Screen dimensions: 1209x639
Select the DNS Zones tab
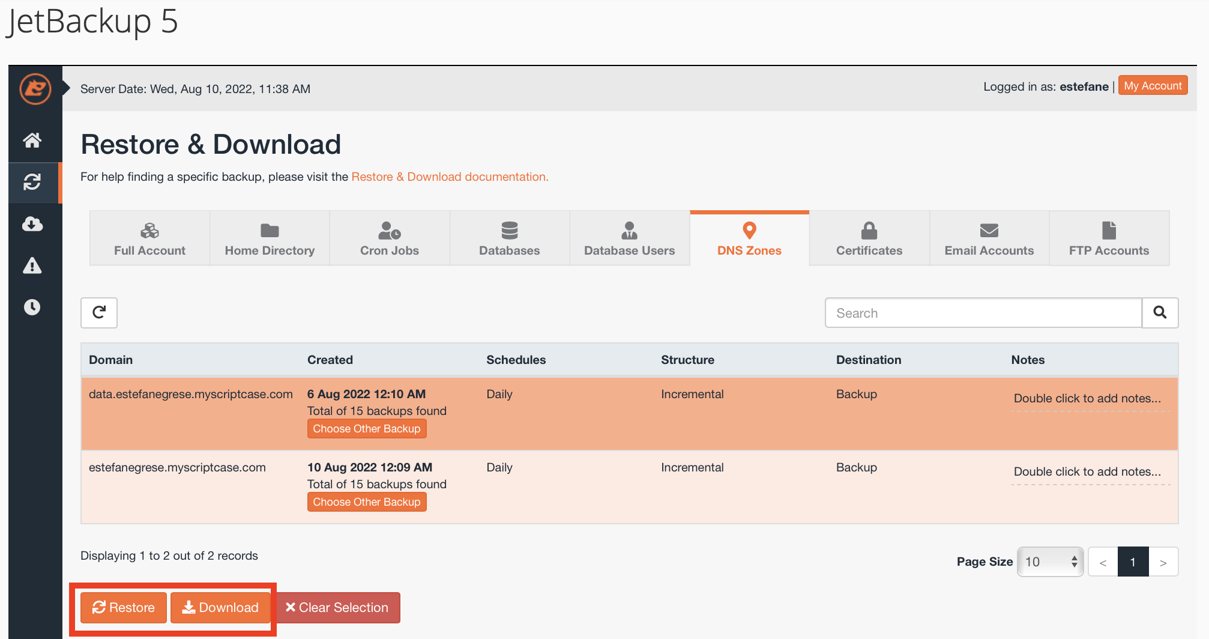point(749,238)
